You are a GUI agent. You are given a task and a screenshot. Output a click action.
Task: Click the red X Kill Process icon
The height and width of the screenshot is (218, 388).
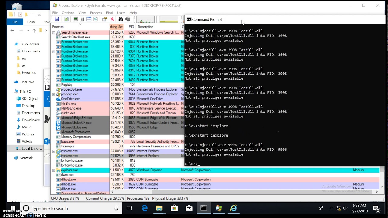(x=112, y=19)
